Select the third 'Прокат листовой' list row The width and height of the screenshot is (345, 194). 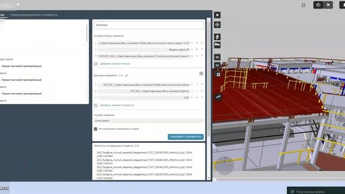click(x=22, y=93)
